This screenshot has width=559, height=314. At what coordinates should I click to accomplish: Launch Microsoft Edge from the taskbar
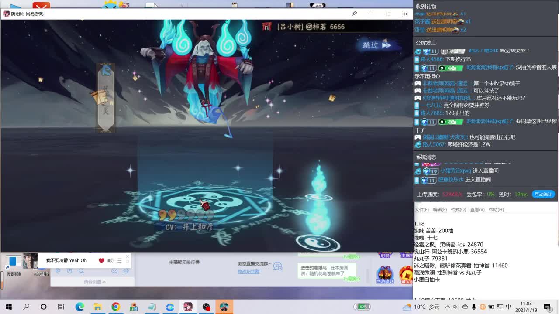click(x=79, y=307)
